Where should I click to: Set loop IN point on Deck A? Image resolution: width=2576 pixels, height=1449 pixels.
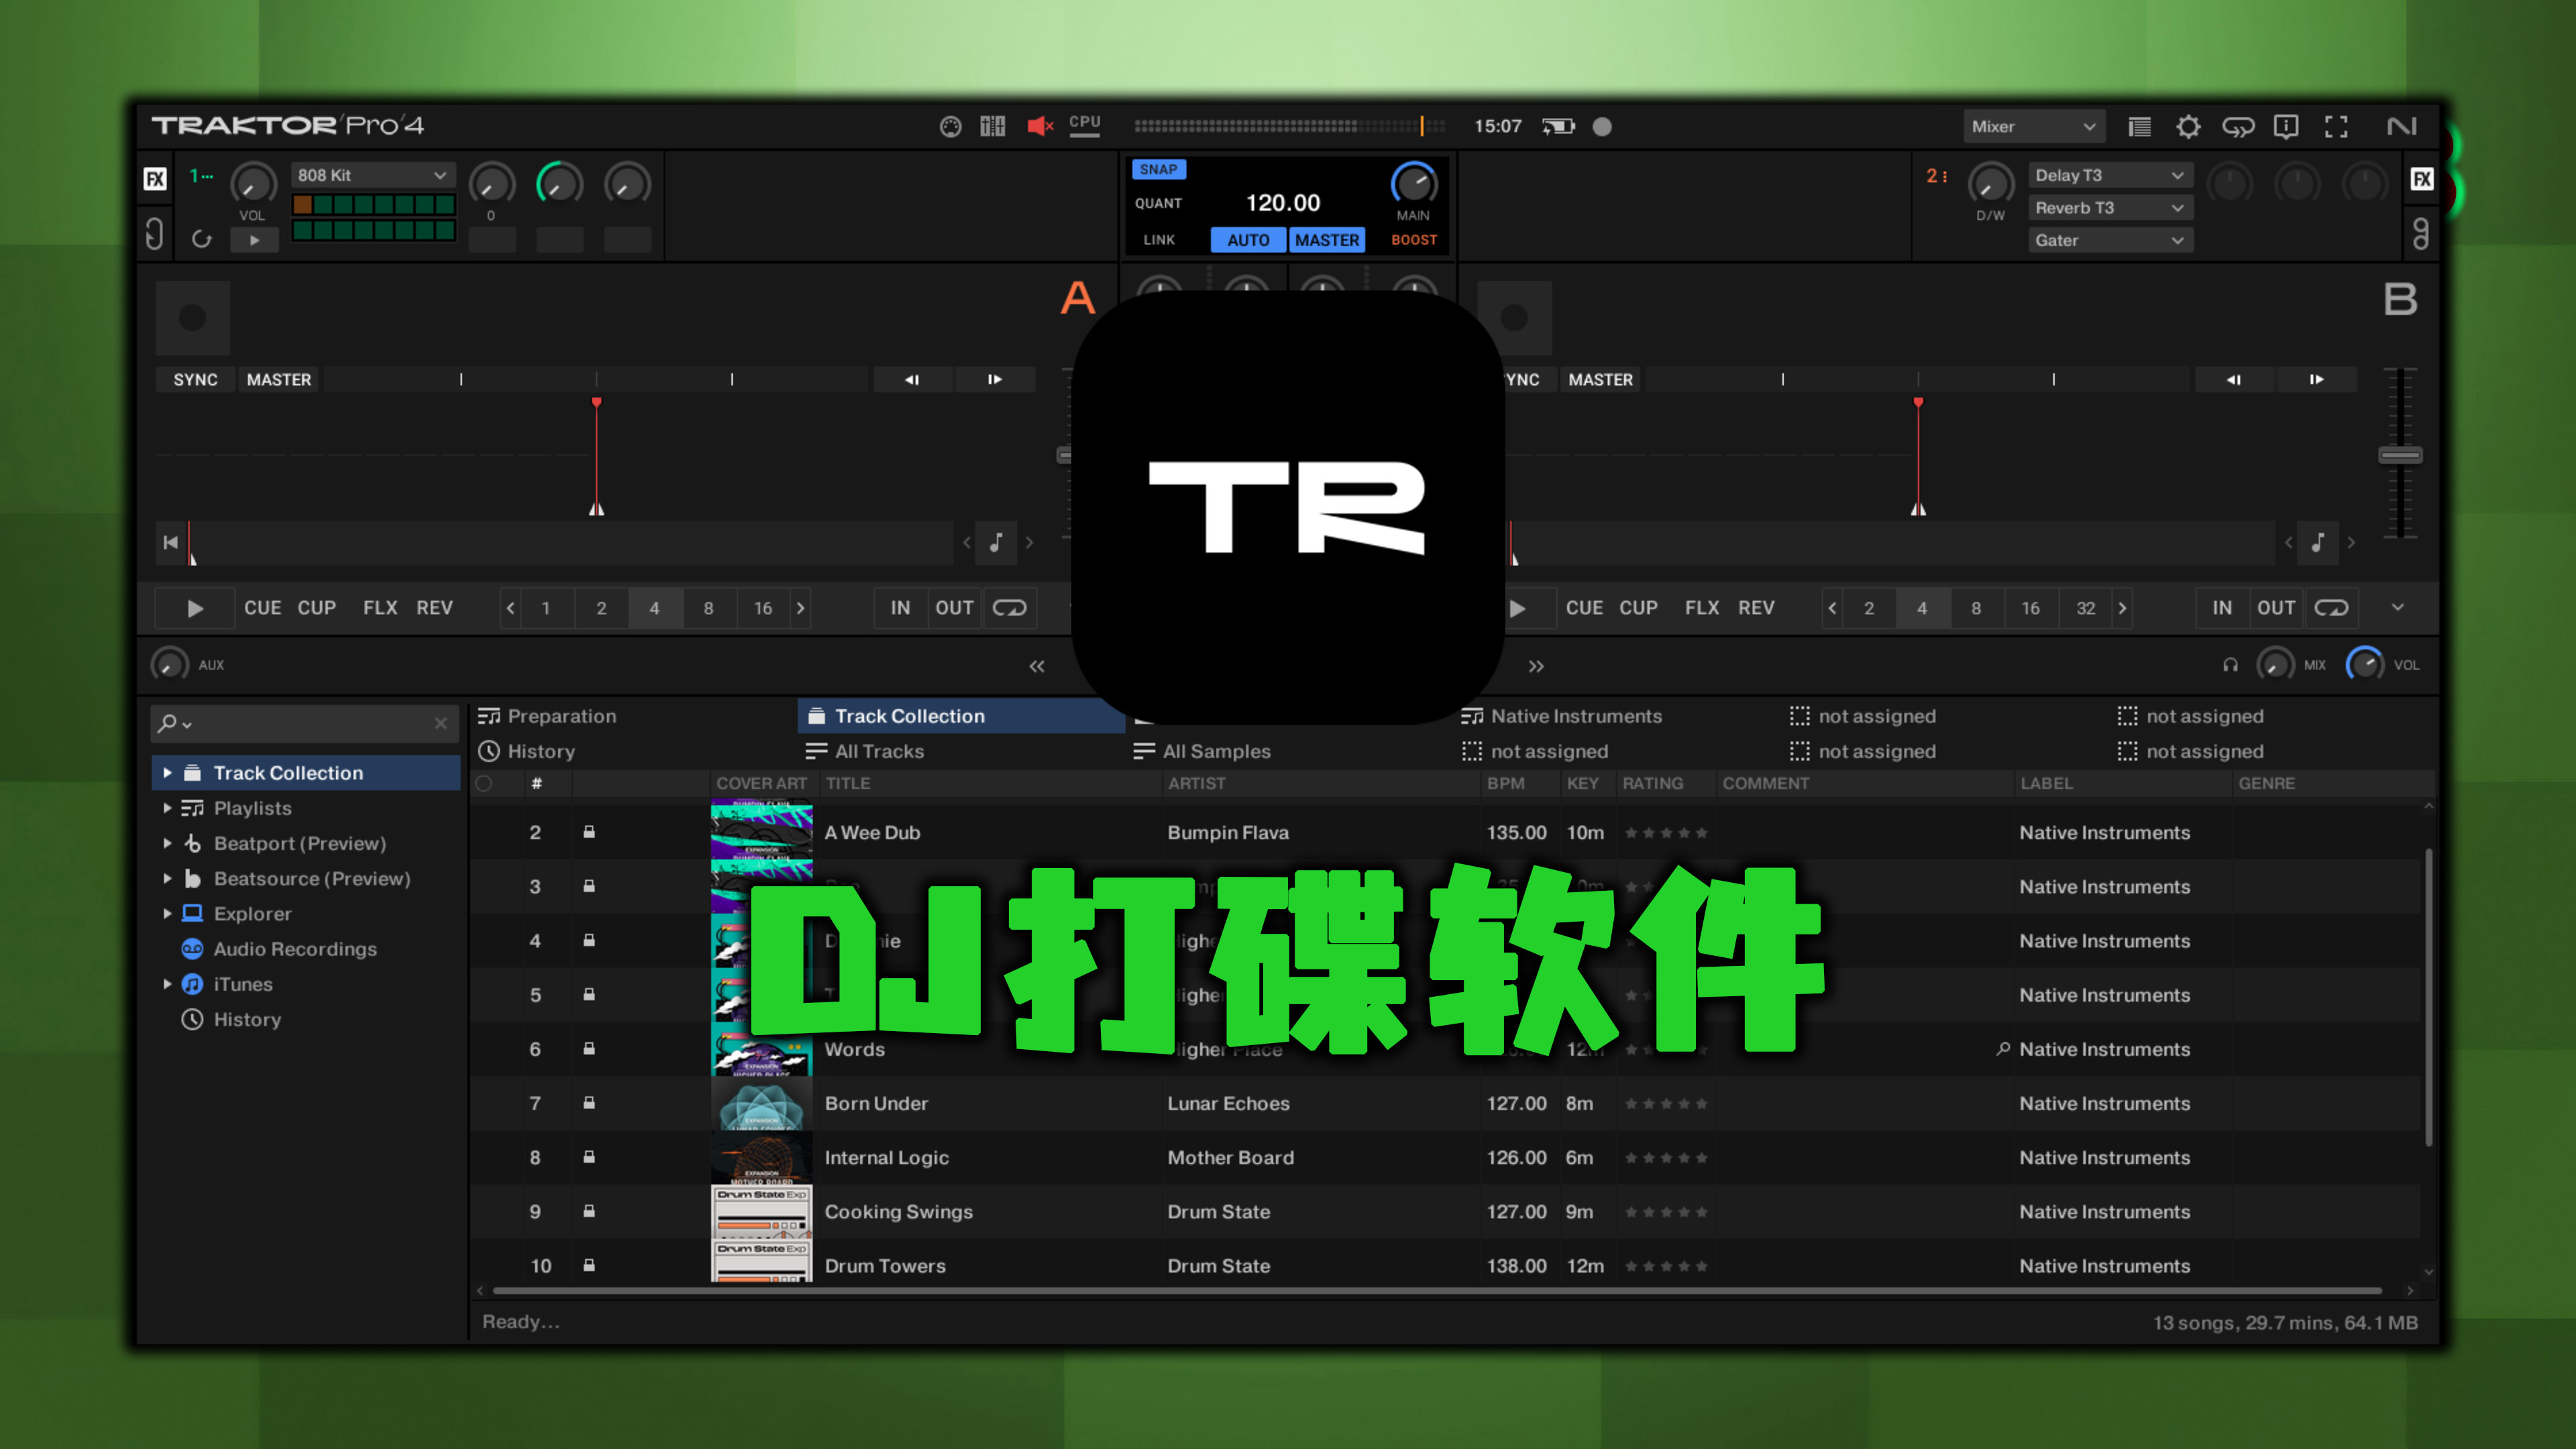(x=900, y=608)
